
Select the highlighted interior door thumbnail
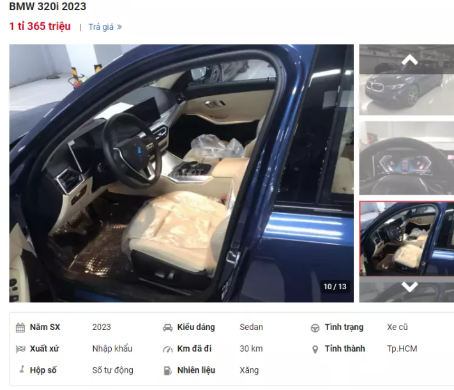tap(407, 239)
